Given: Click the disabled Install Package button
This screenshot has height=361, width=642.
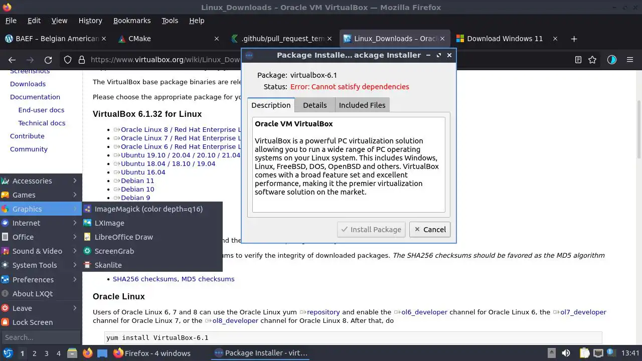Looking at the screenshot, I should coord(371,230).
